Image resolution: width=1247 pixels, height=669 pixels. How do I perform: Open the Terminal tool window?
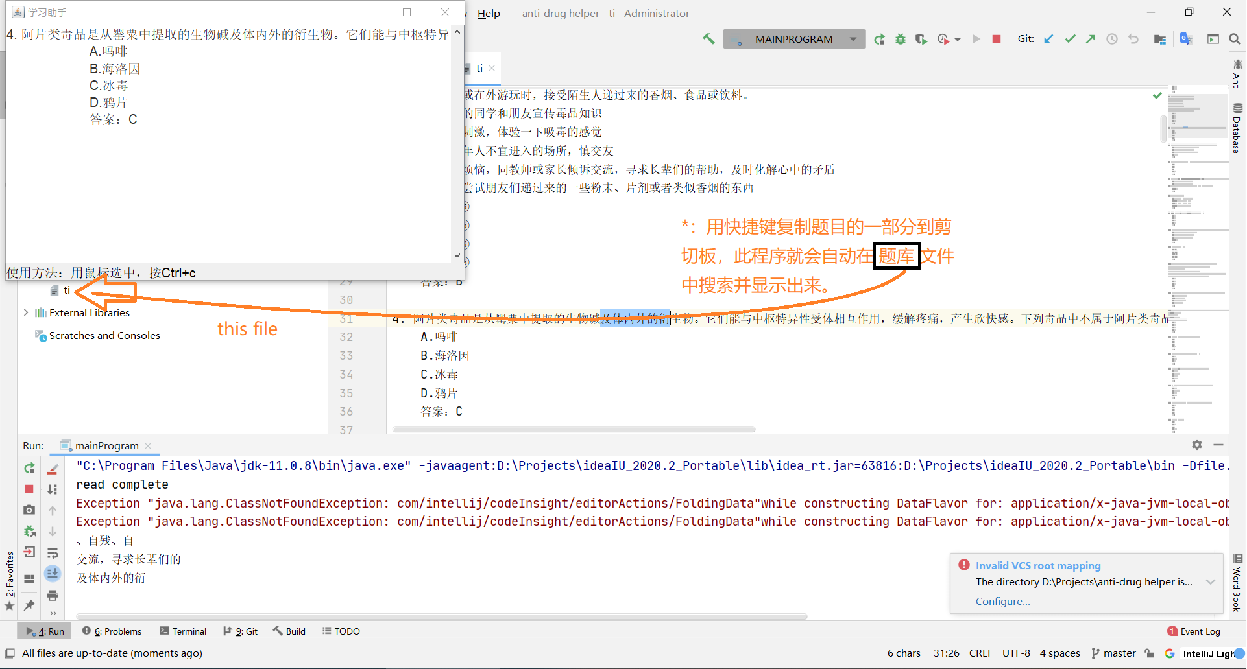click(183, 631)
